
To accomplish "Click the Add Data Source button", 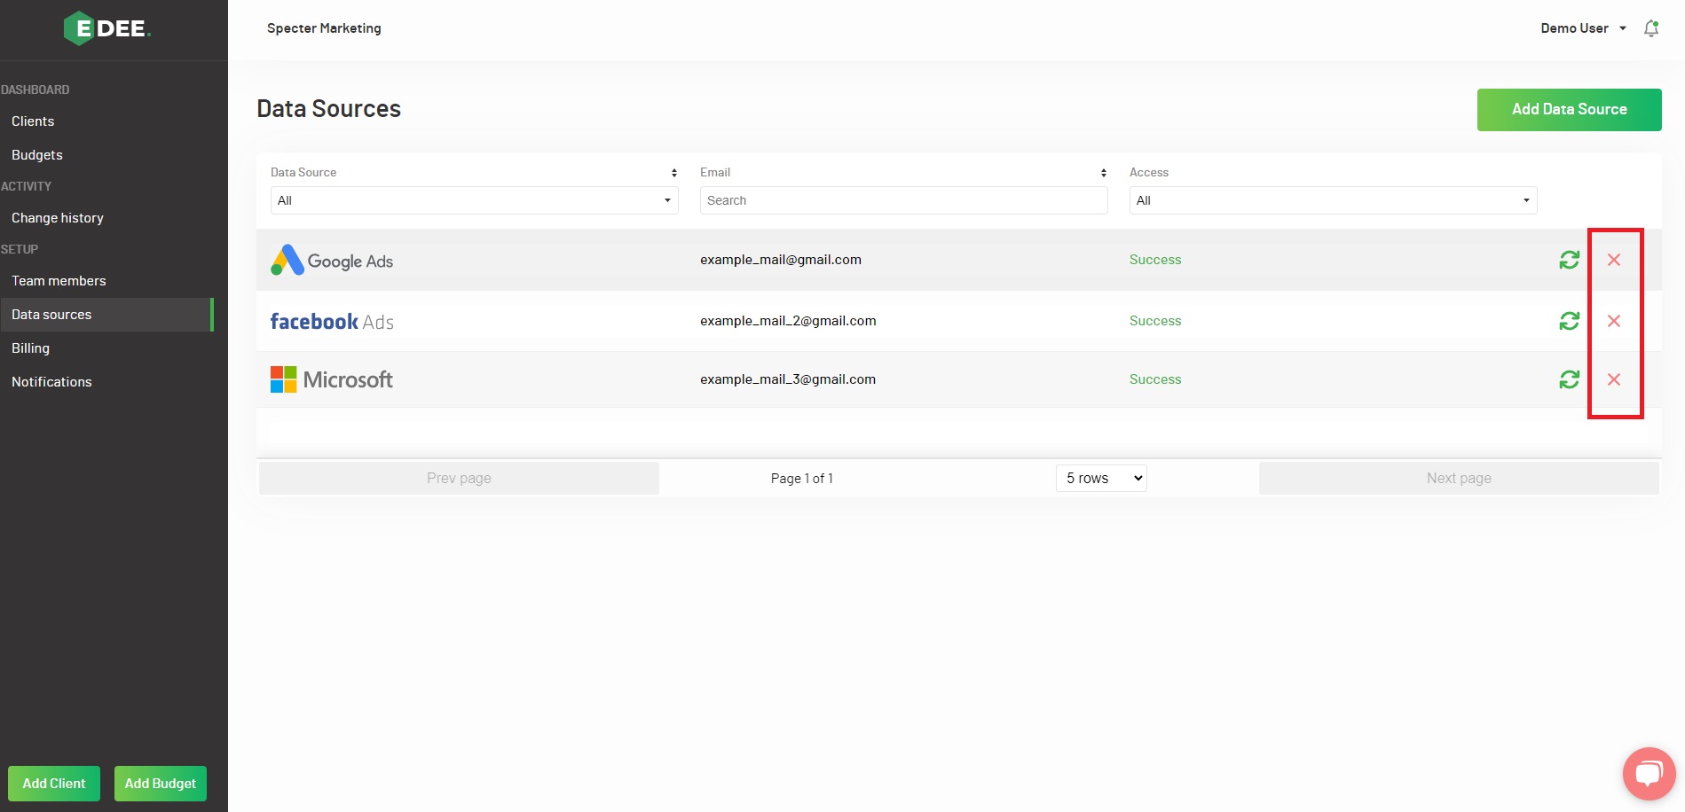I will tap(1569, 110).
